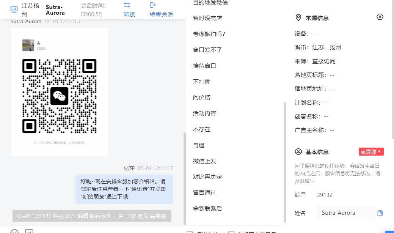Copy the name with the icon beside Sutra-Aurora
This screenshot has height=233, width=394.
point(380,213)
